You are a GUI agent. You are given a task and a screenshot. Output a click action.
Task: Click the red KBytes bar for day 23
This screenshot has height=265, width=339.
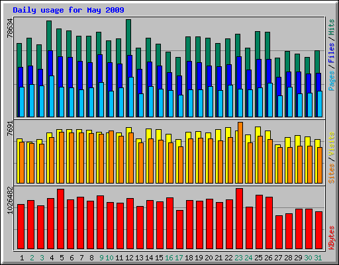[x=239, y=219]
